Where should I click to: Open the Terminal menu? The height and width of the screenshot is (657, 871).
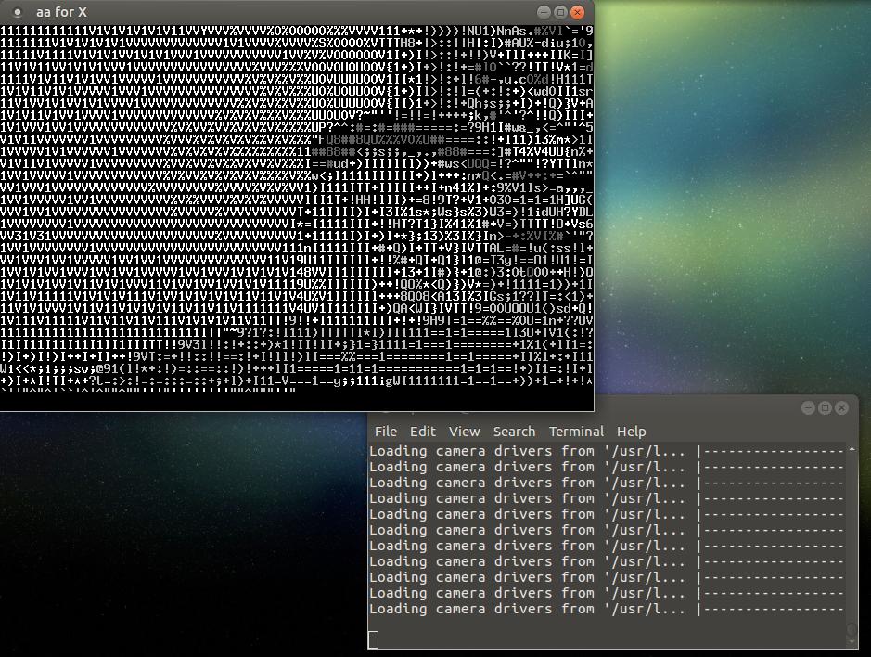(x=576, y=432)
